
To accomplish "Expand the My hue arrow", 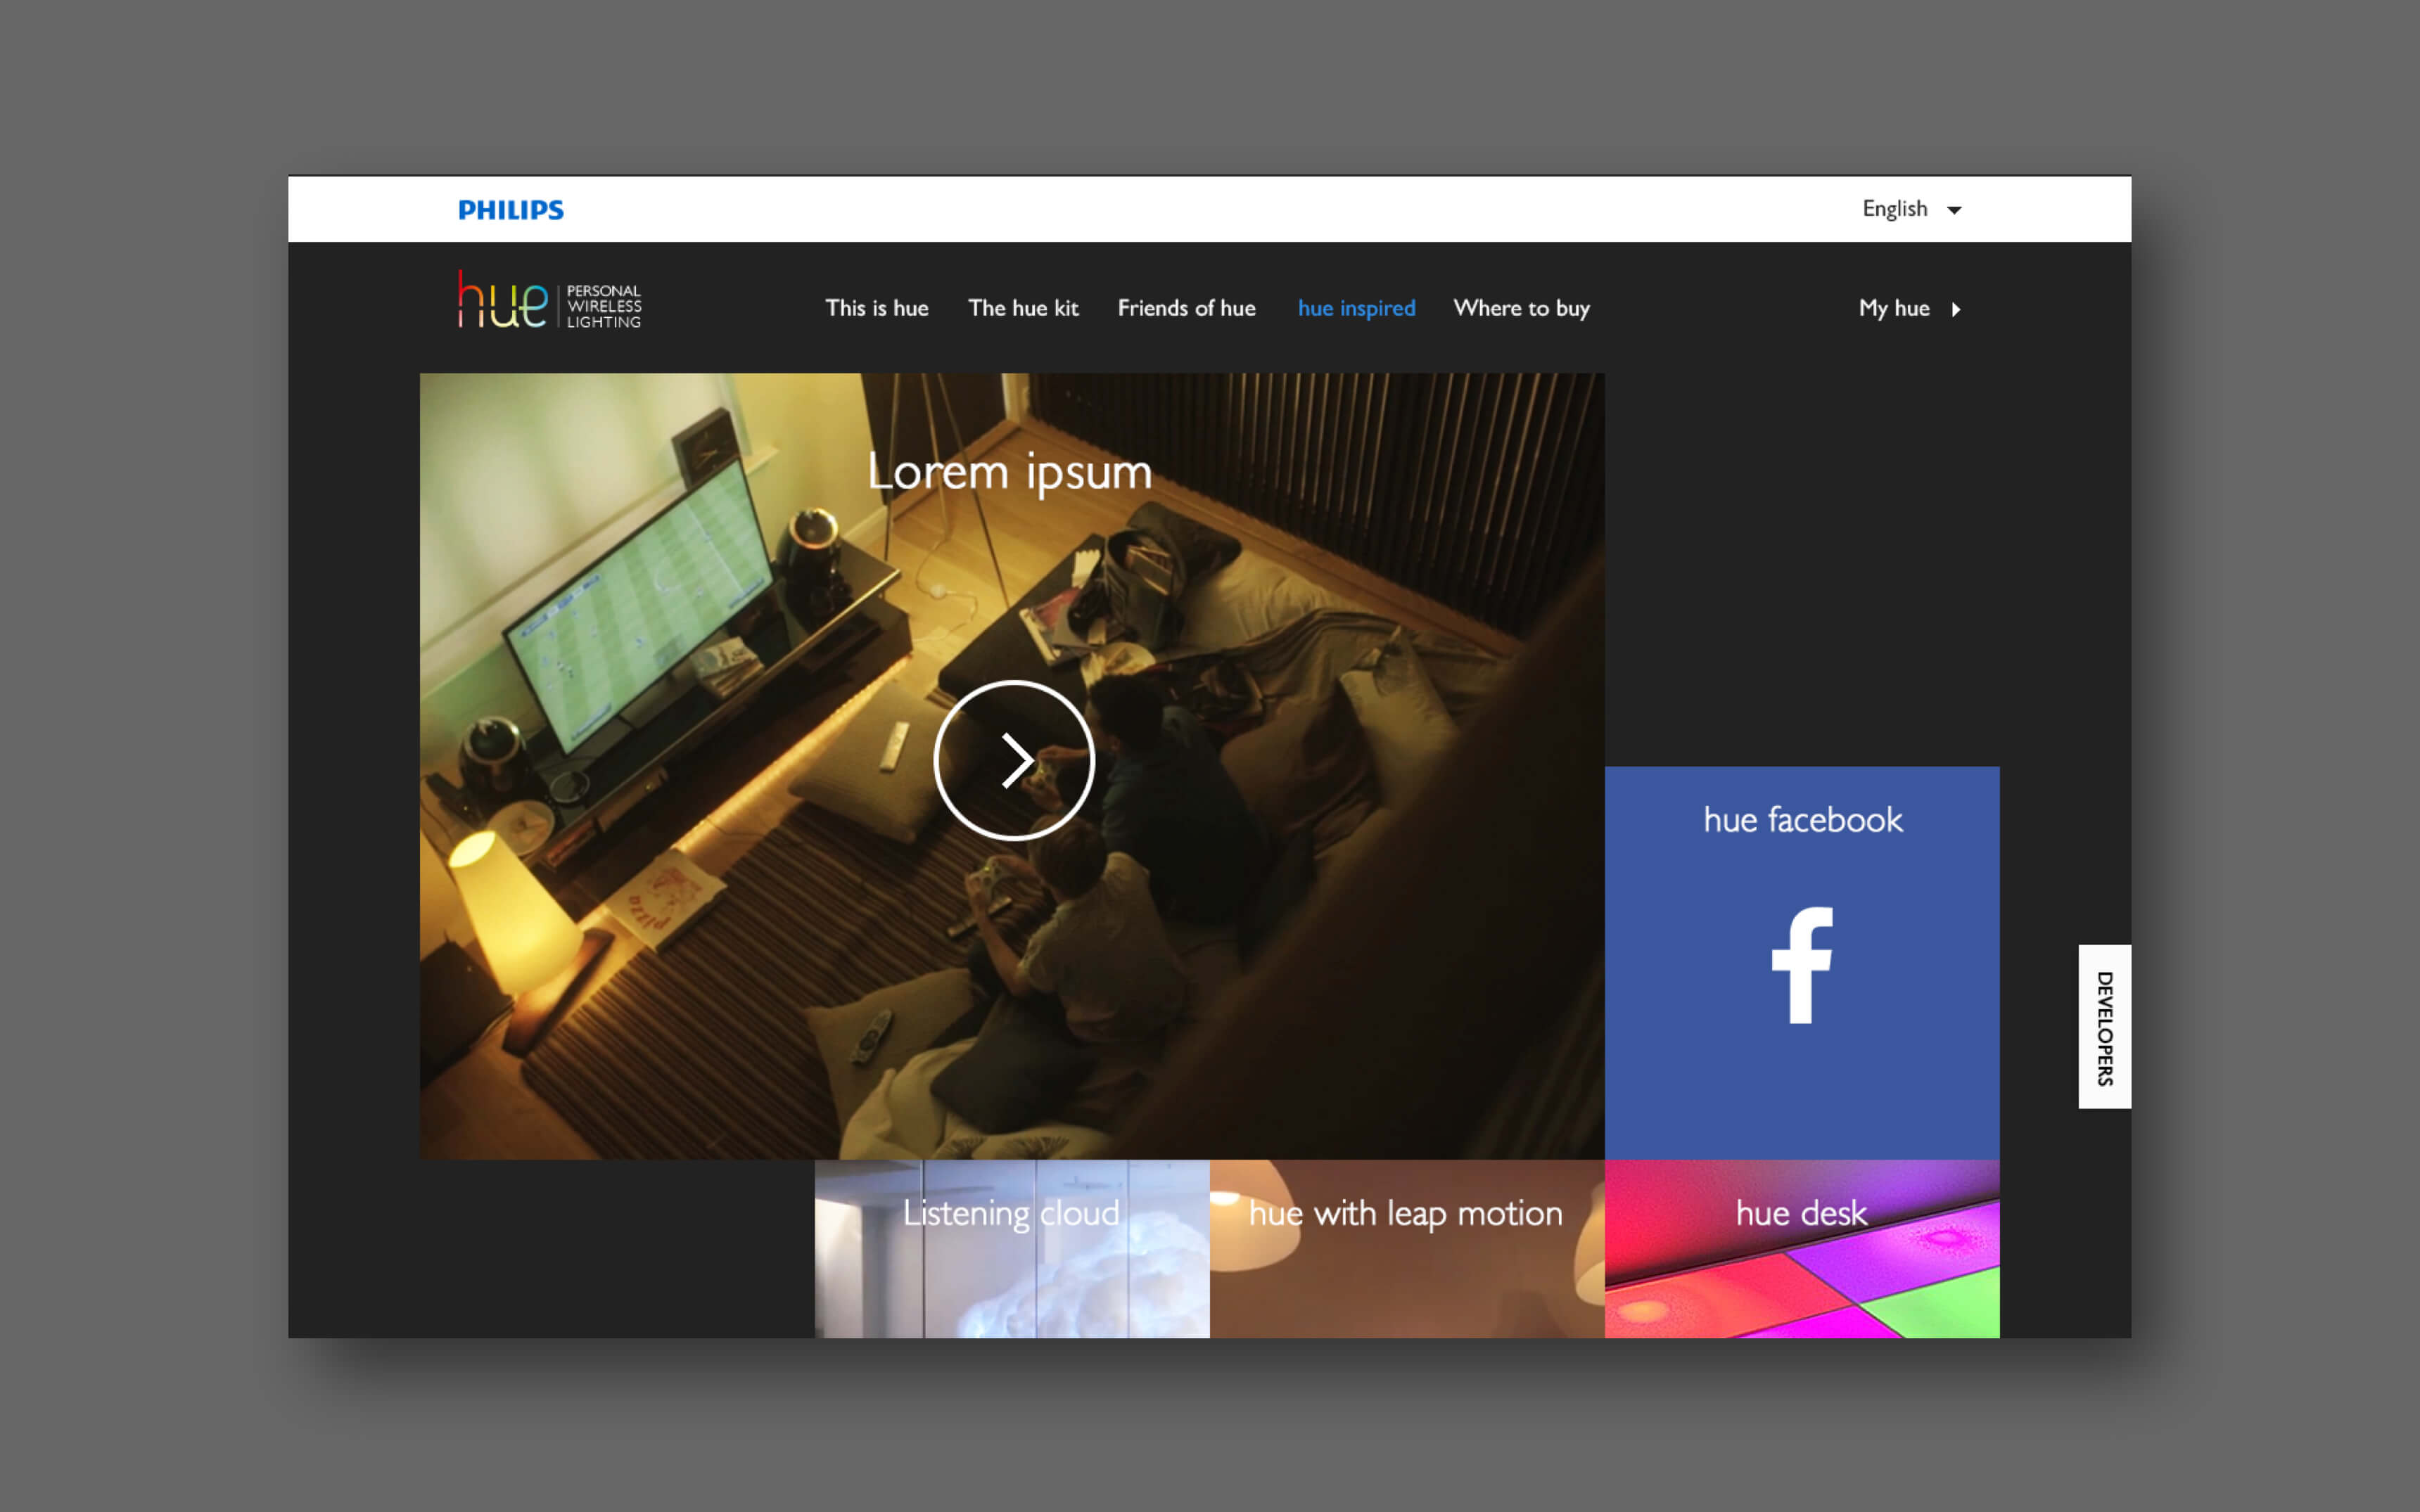I will 1956,309.
